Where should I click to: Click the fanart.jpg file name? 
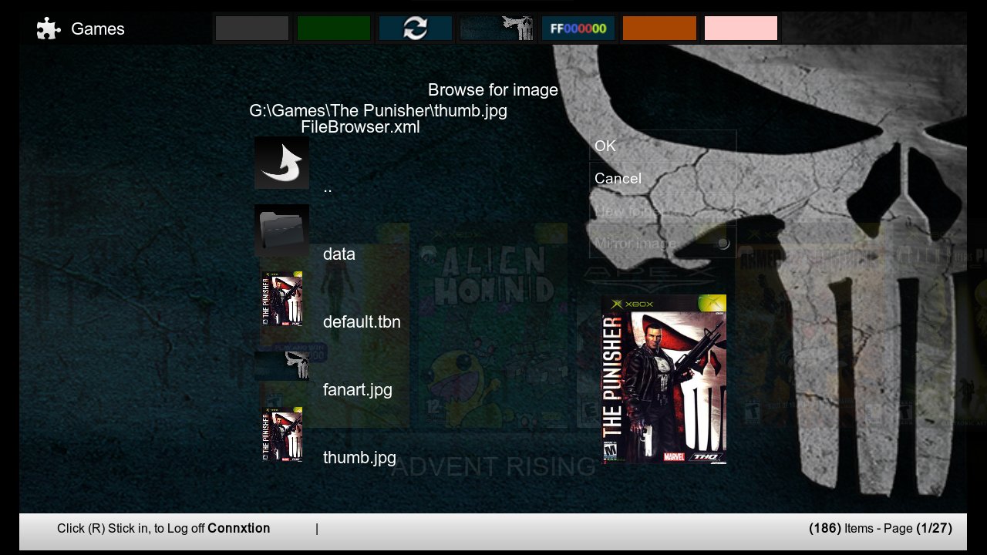(358, 390)
